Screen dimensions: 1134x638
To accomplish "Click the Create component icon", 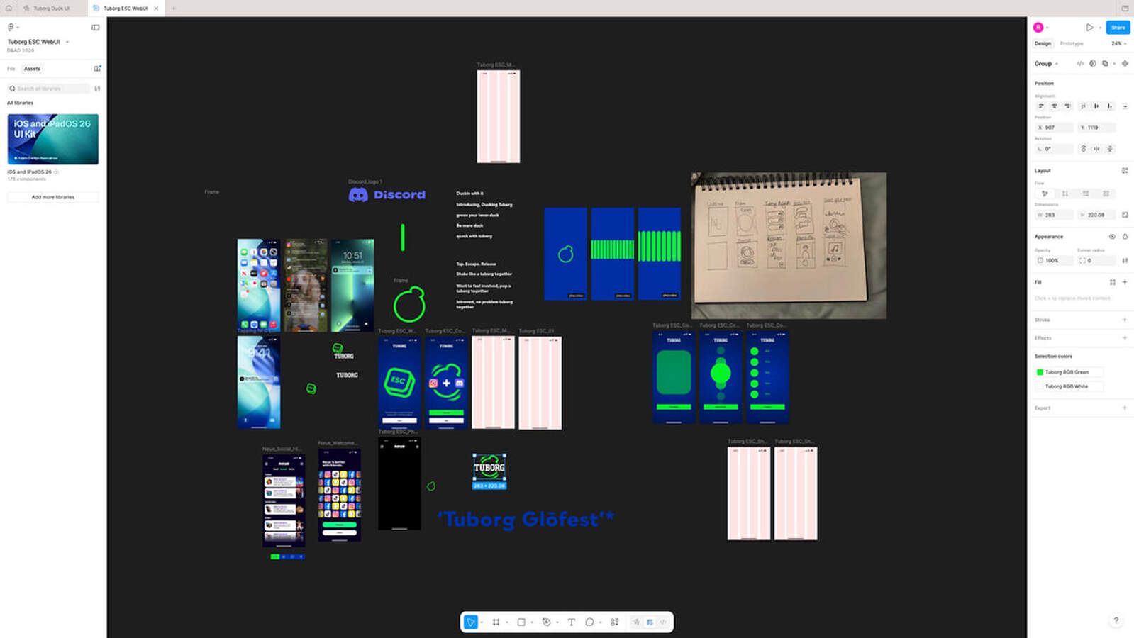I will point(1125,64).
